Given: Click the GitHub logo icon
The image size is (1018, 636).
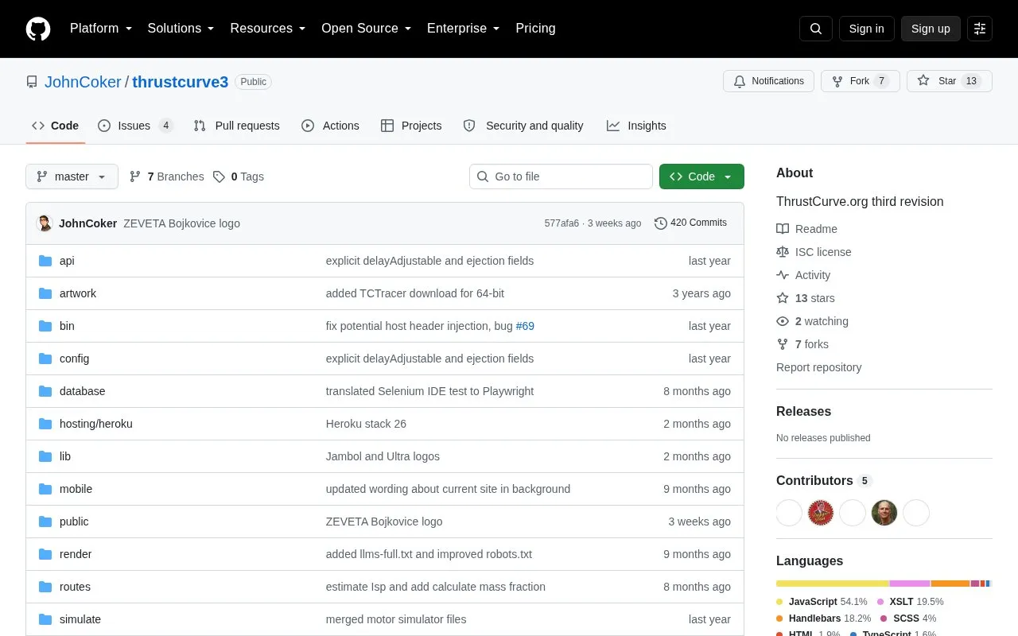Looking at the screenshot, I should click(x=38, y=29).
